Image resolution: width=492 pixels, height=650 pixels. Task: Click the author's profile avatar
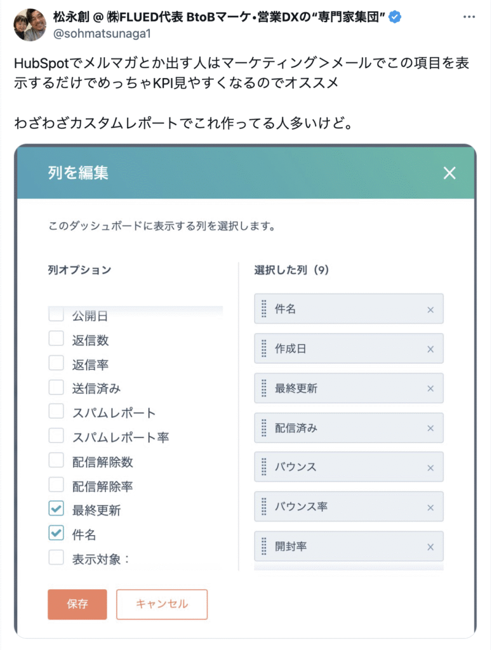coord(30,25)
